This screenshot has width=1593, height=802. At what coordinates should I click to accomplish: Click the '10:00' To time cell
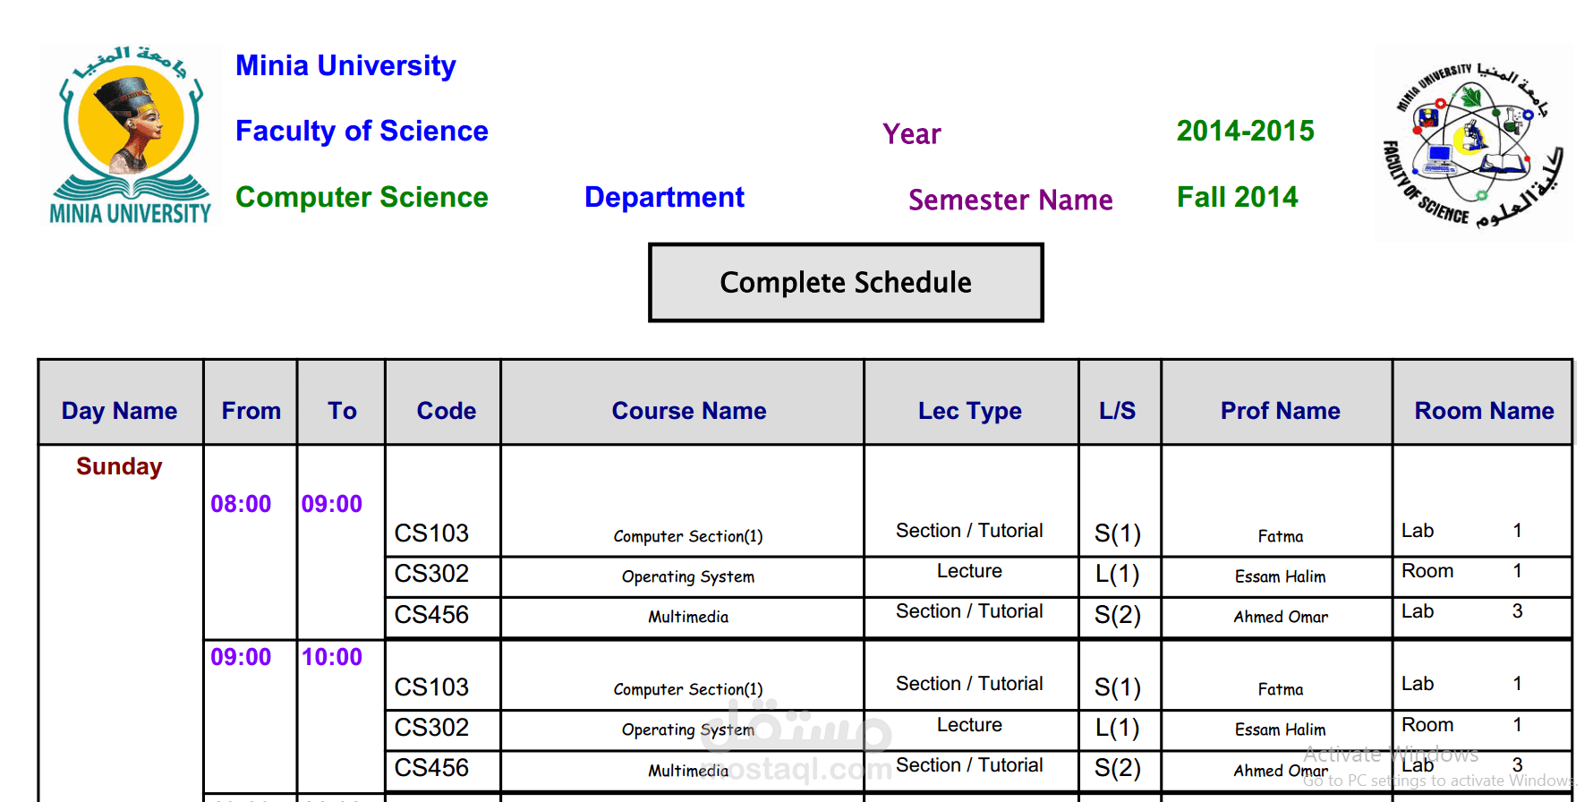[332, 657]
